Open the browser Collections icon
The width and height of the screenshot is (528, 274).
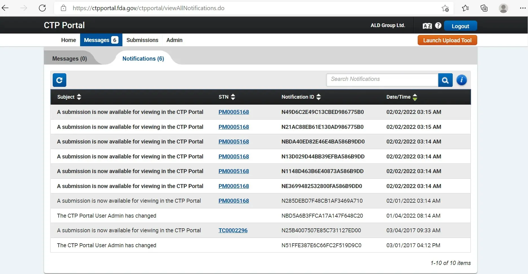point(484,8)
